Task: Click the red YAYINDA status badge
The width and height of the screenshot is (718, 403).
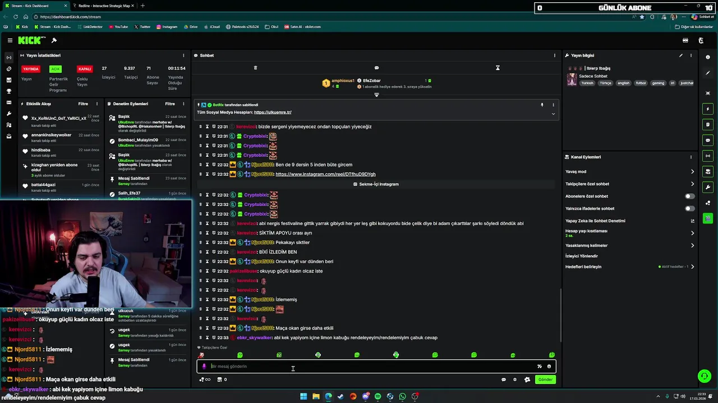Action: pos(31,69)
